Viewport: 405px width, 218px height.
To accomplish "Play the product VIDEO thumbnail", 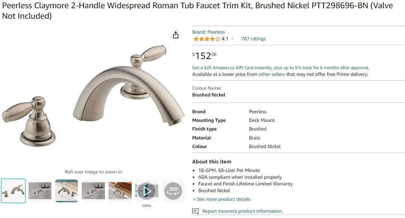I will coord(146,191).
